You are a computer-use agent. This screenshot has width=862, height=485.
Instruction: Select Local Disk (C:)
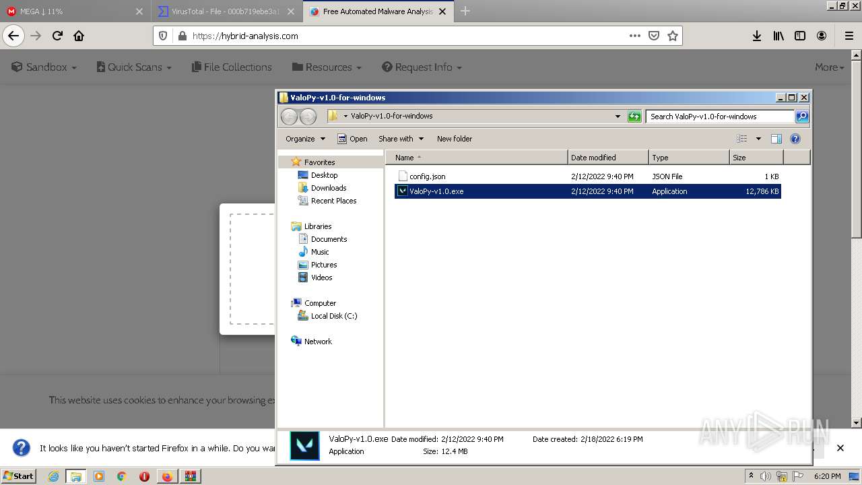pyautogui.click(x=333, y=316)
